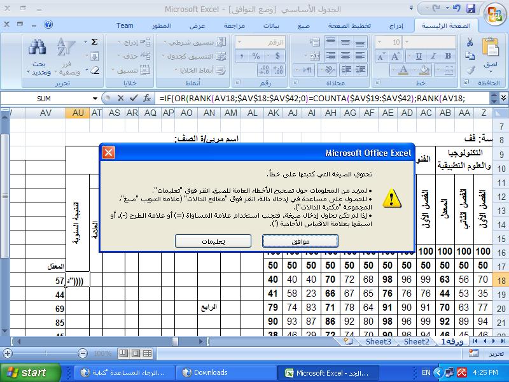Expand the formula bar with double chevron
The image size is (509, 382).
coord(503,98)
